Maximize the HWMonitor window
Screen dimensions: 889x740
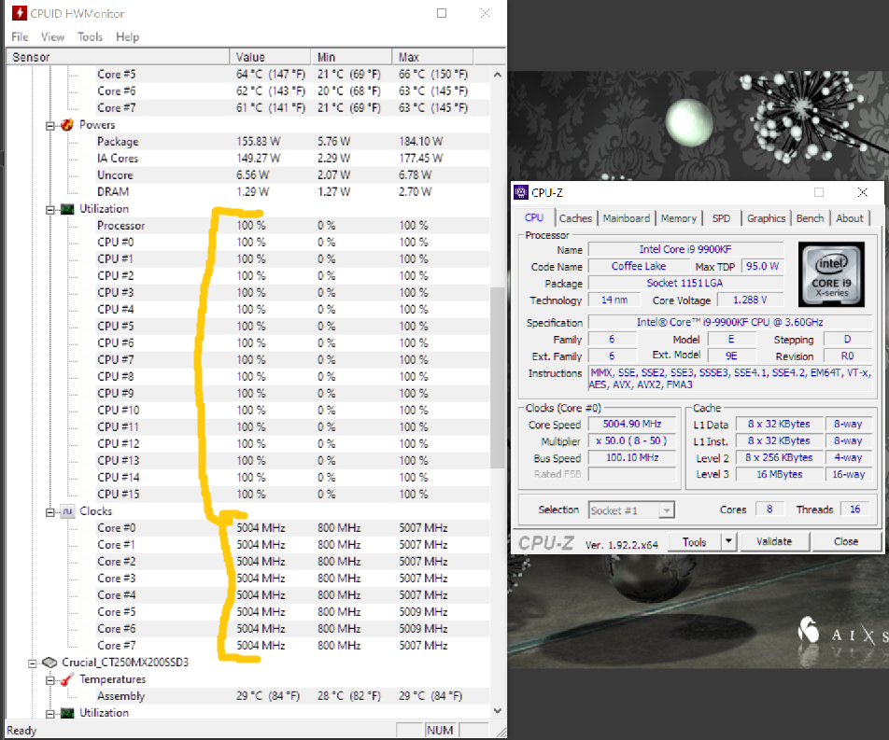click(442, 13)
